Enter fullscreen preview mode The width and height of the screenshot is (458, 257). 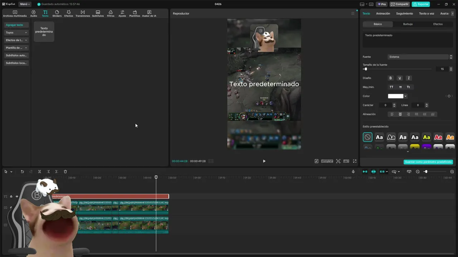355,161
